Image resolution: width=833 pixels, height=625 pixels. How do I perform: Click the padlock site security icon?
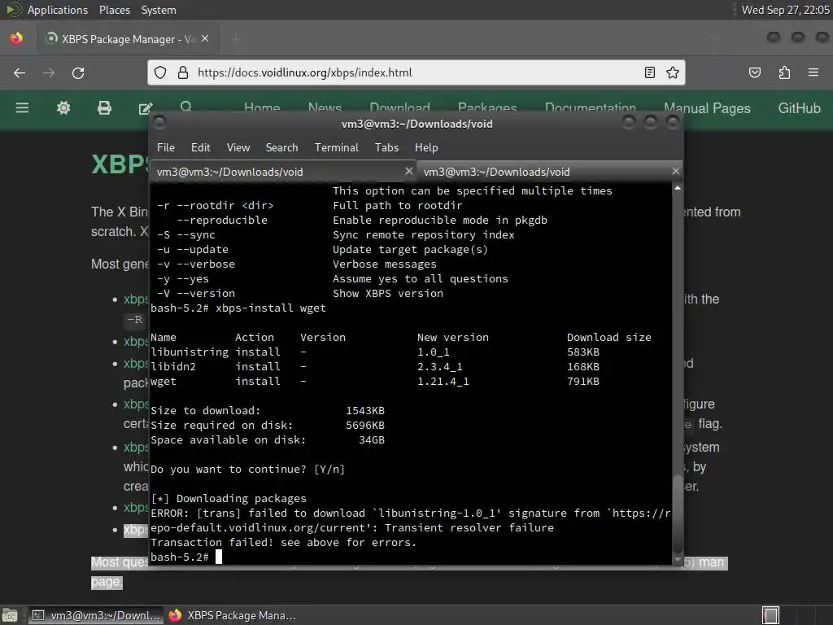coord(183,72)
